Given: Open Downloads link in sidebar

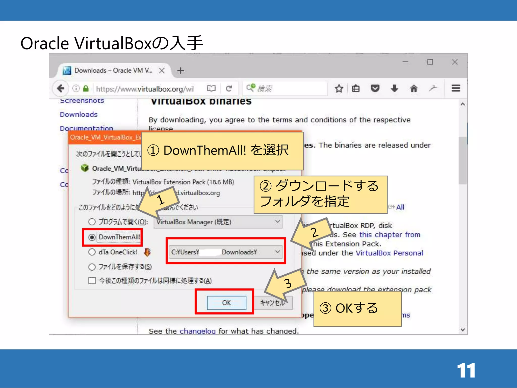Looking at the screenshot, I should coord(79,114).
